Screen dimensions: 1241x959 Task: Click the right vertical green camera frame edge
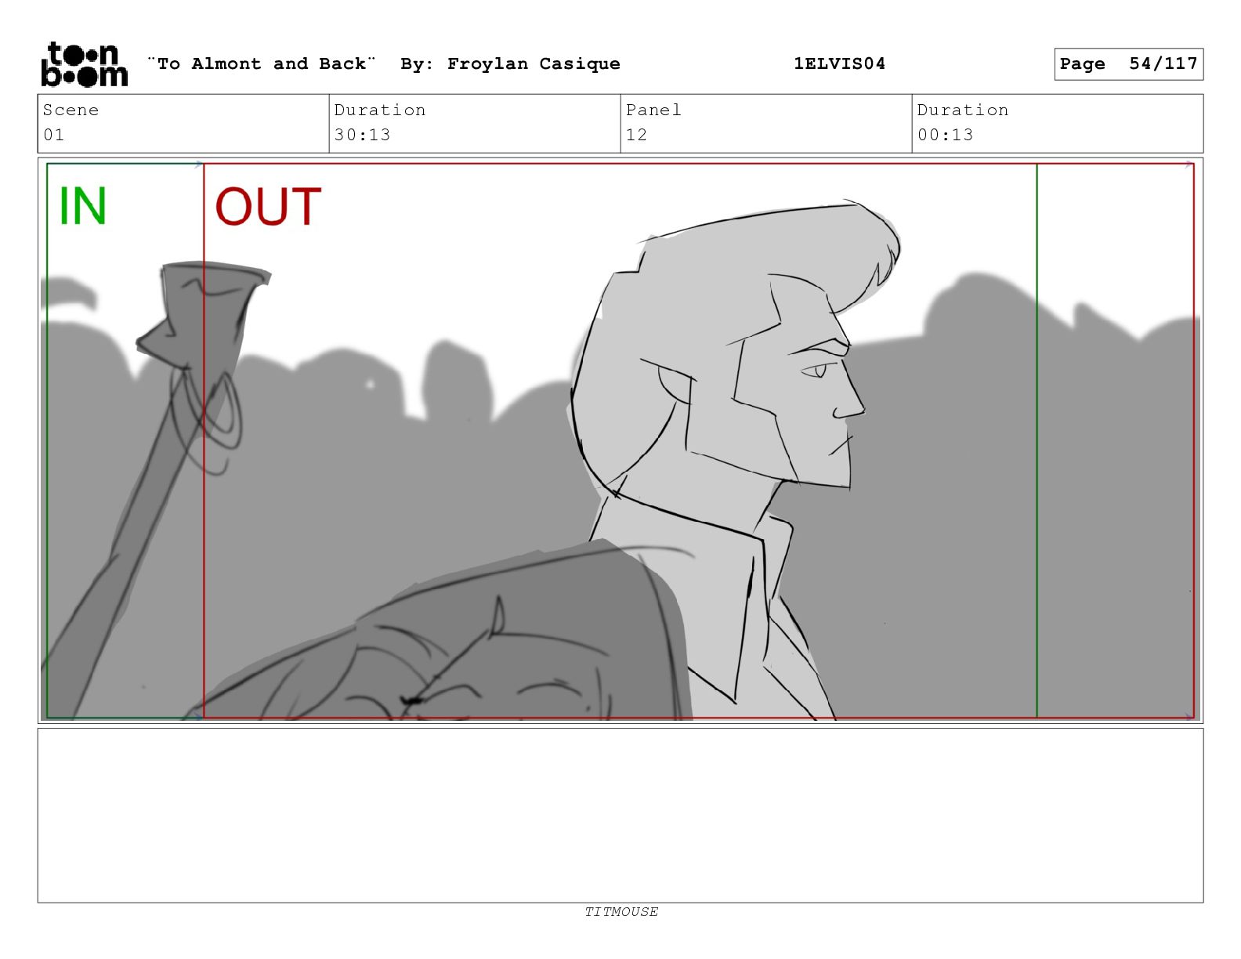tap(1037, 441)
